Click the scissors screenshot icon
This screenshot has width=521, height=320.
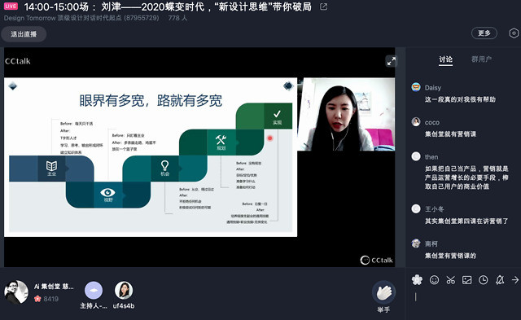450,280
